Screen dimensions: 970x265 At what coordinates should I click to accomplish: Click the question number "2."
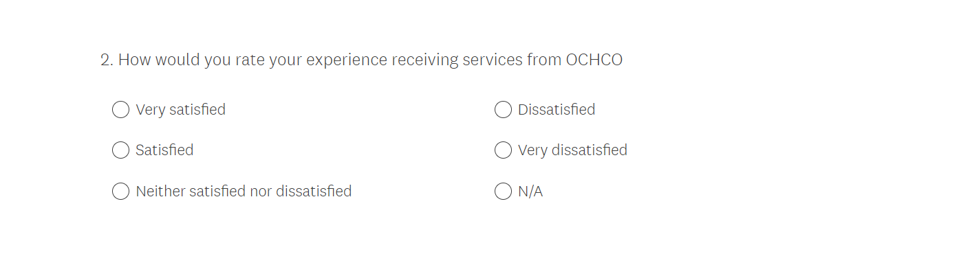pyautogui.click(x=107, y=60)
